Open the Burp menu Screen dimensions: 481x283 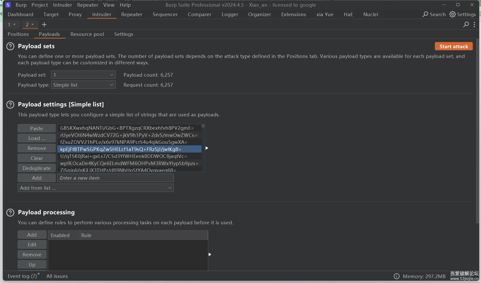pyautogui.click(x=21, y=5)
